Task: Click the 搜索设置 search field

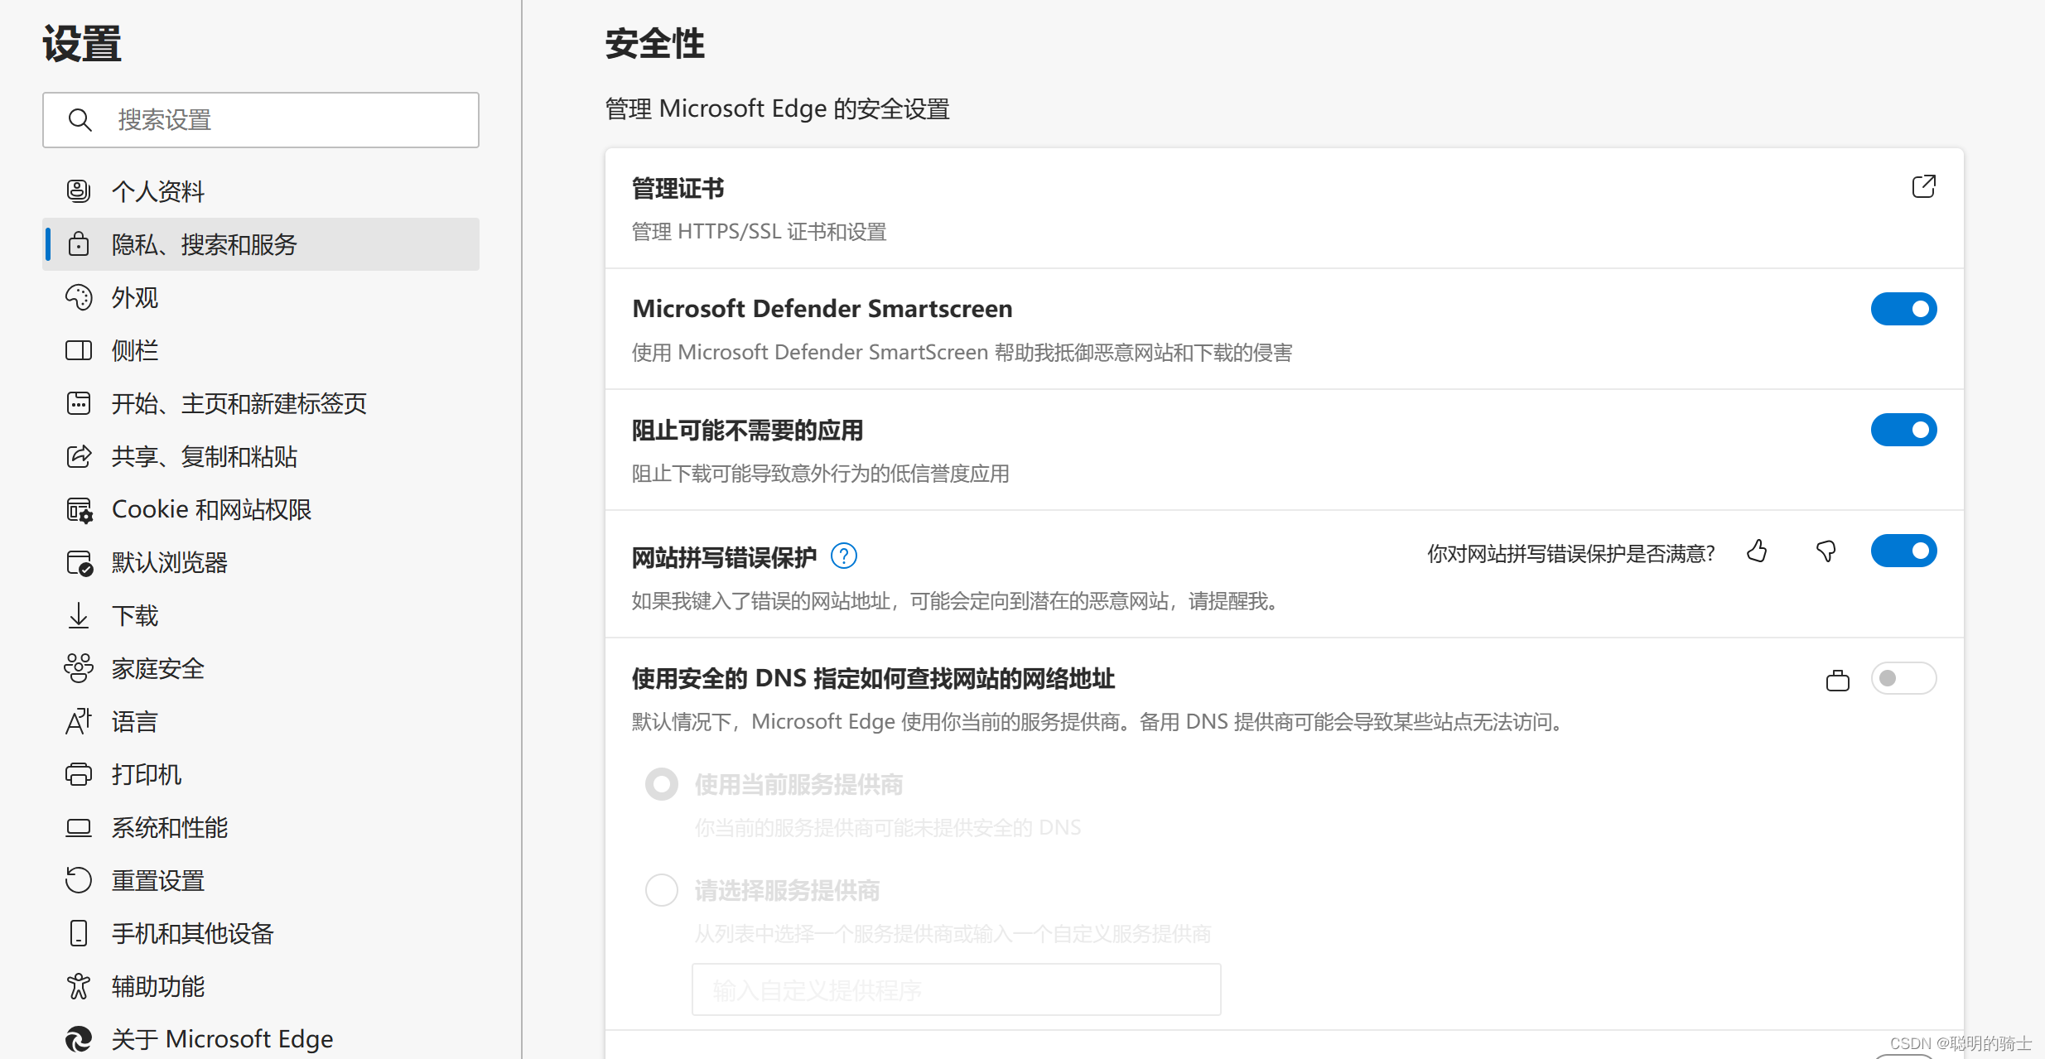Action: pyautogui.click(x=282, y=120)
